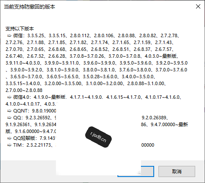
Task: Click version 2.7.1.43
Action: click(163, 42)
